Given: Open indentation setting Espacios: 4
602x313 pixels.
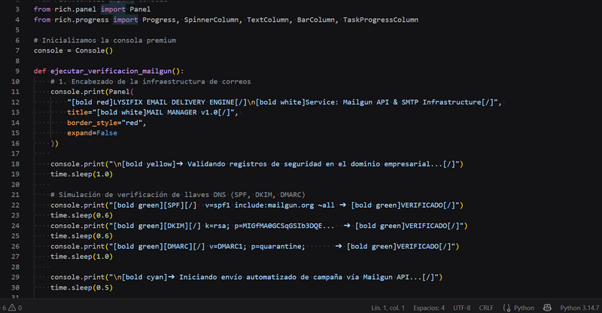Looking at the screenshot, I should click(429, 308).
